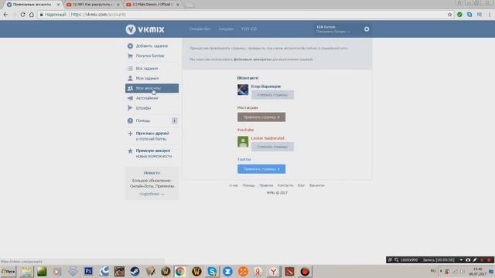Screen dimensions: 495x278
Task: Open Skype from the taskbar
Action: 212,271
